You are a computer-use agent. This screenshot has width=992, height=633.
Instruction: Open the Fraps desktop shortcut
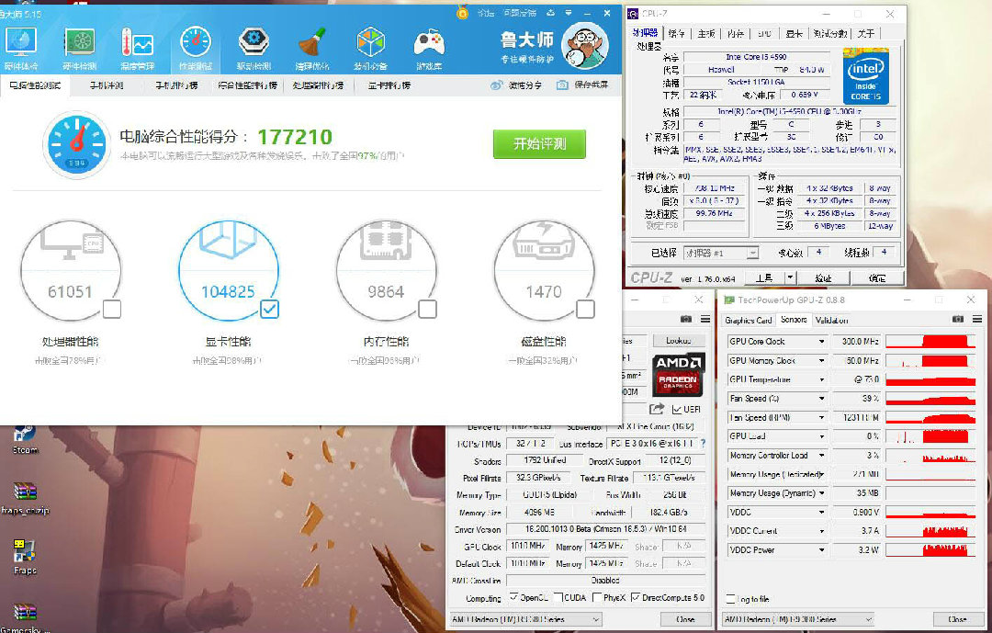click(25, 557)
